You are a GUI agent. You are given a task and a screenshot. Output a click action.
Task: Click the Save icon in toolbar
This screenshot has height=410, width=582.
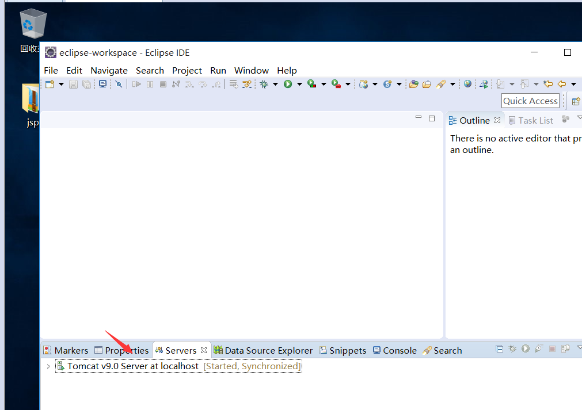click(x=74, y=84)
